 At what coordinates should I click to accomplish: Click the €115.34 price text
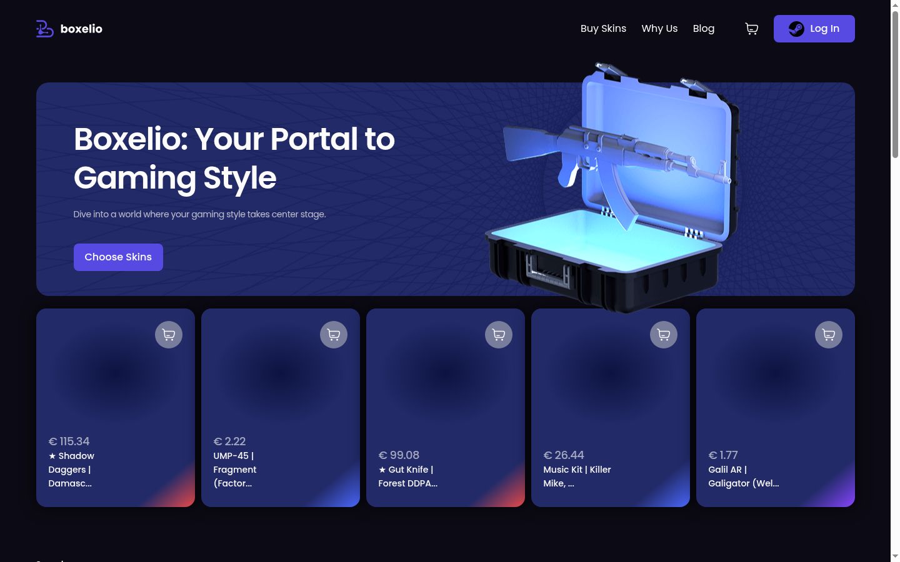(69, 441)
